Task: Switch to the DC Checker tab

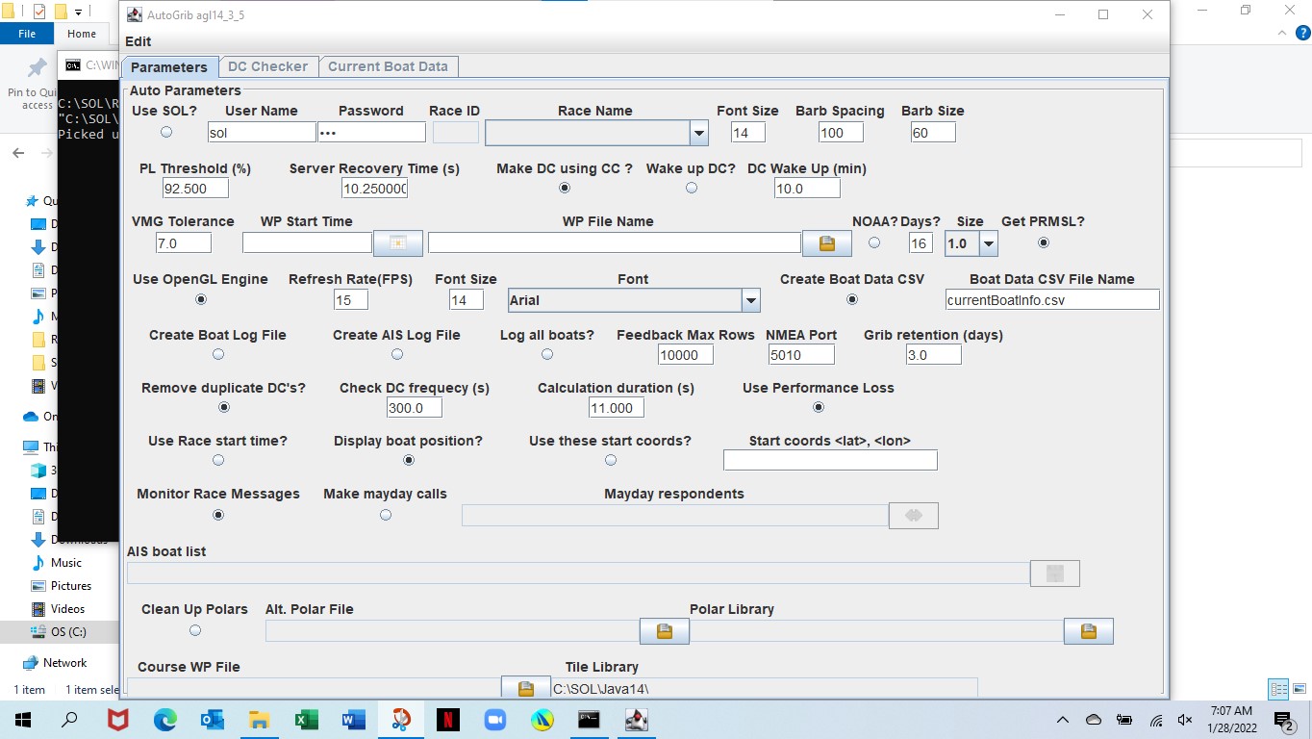Action: [267, 66]
